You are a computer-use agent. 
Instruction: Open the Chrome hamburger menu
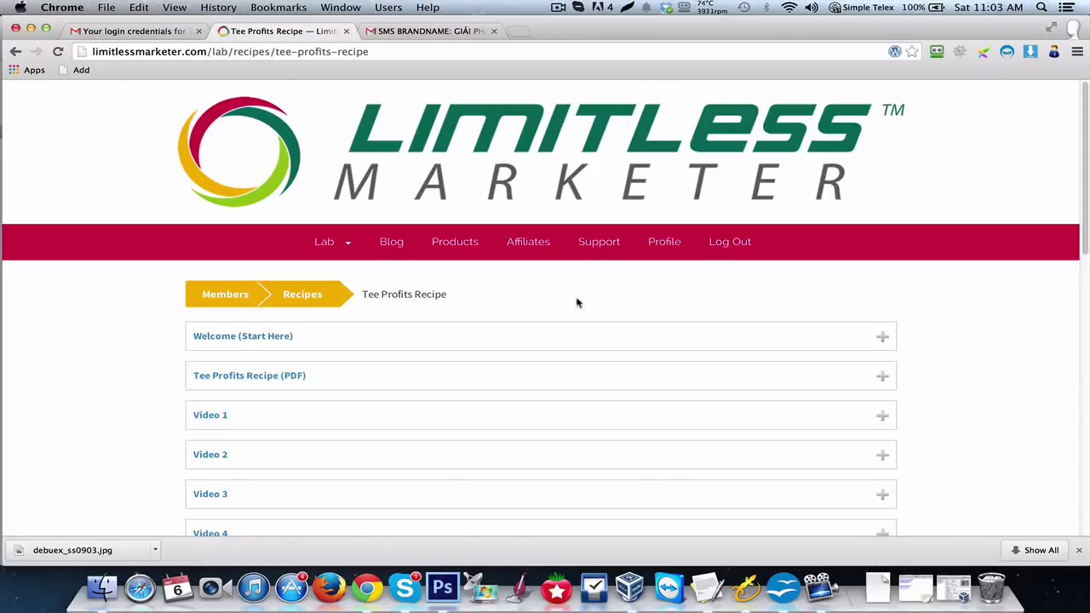click(x=1076, y=52)
